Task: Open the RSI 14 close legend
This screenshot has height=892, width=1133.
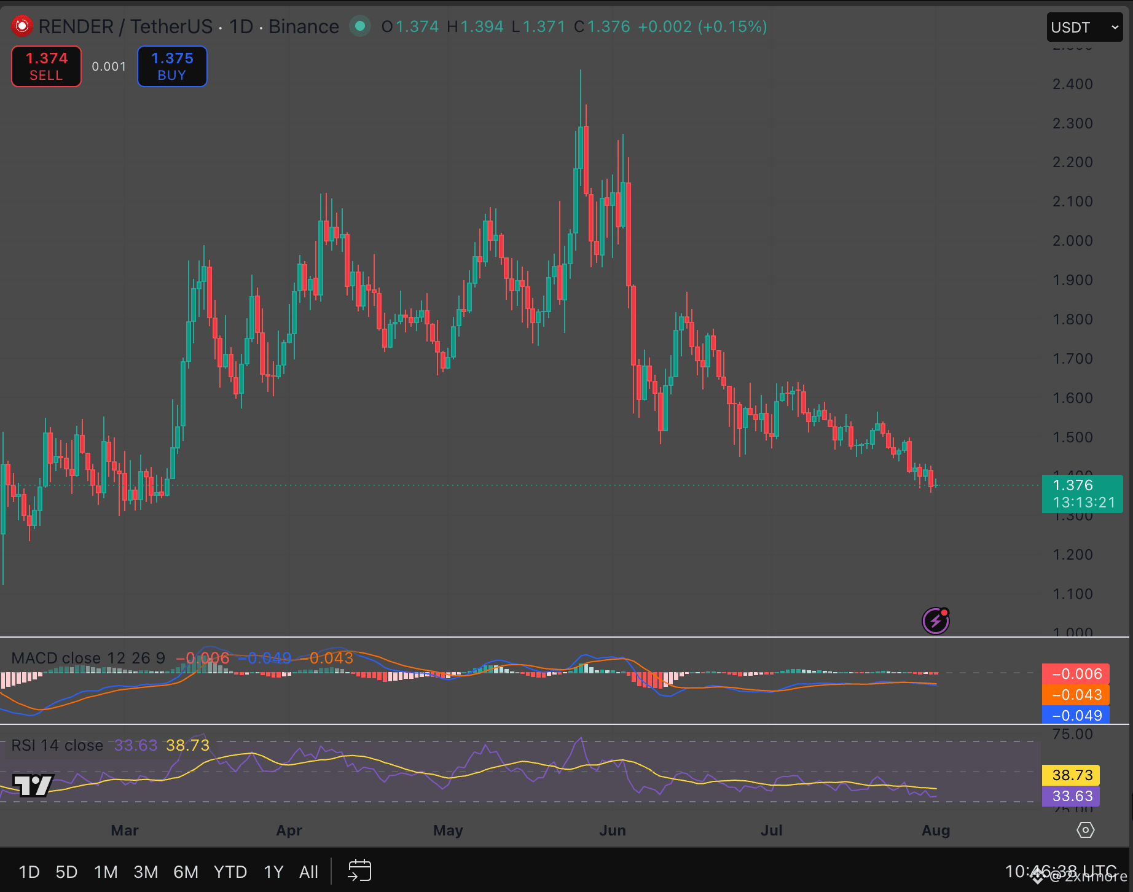Action: click(x=57, y=745)
